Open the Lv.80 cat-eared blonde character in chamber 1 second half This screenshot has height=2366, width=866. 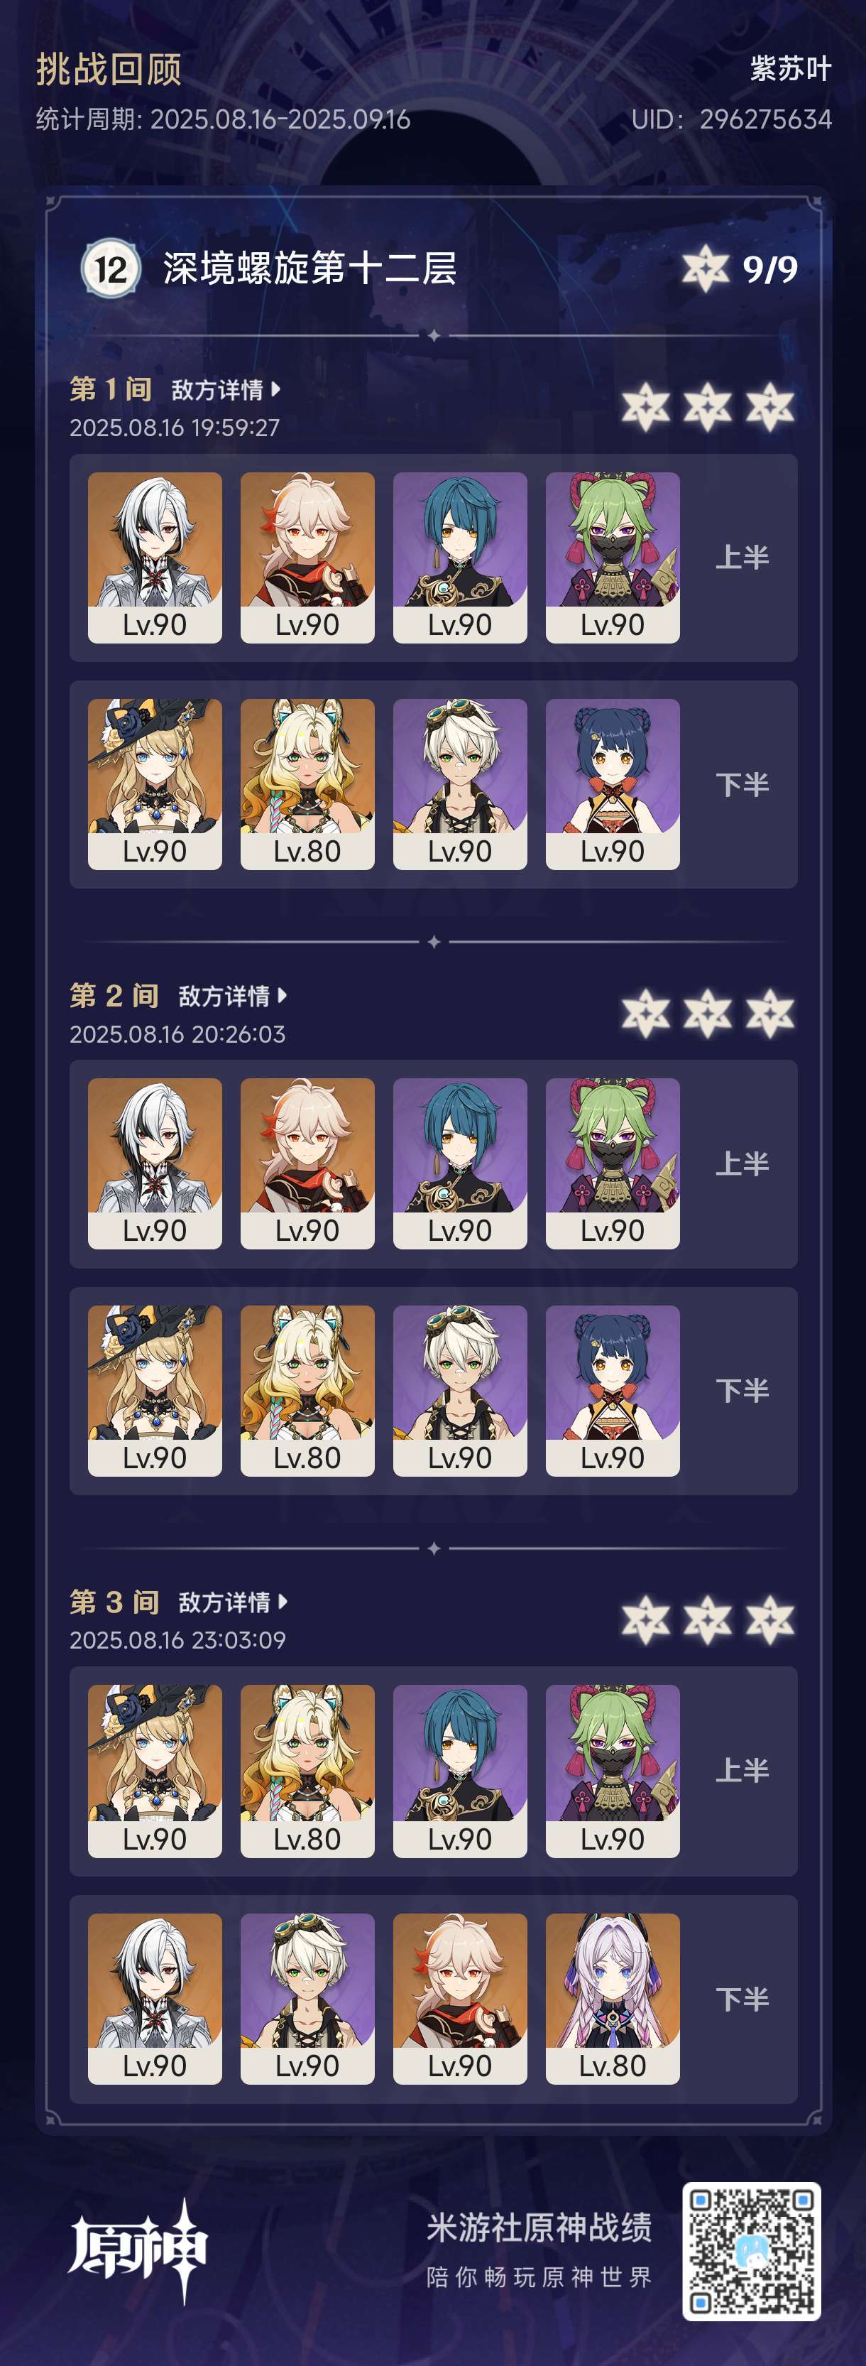pos(307,784)
